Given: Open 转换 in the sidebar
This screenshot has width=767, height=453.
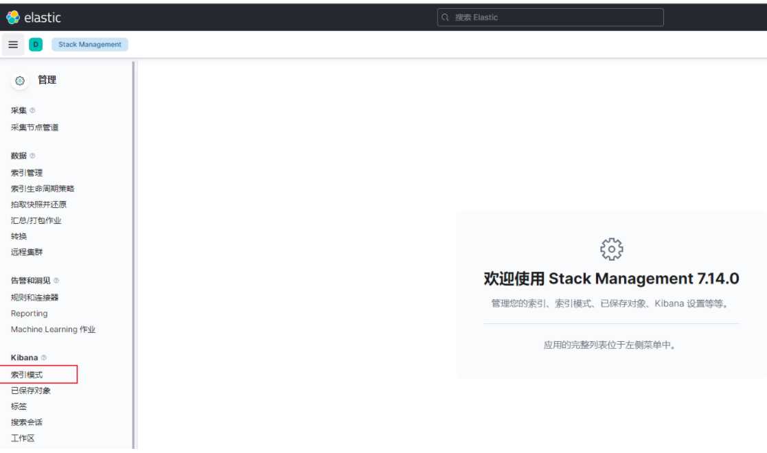Looking at the screenshot, I should click(19, 236).
